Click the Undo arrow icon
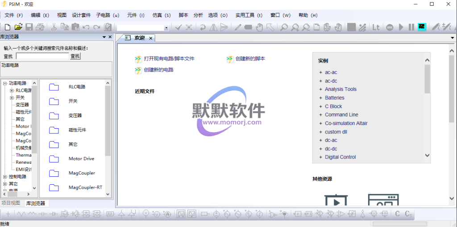 pos(86,27)
